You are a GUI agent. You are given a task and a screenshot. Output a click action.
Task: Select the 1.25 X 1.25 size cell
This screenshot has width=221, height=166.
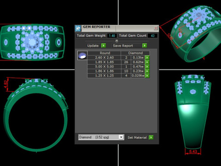[104, 76]
